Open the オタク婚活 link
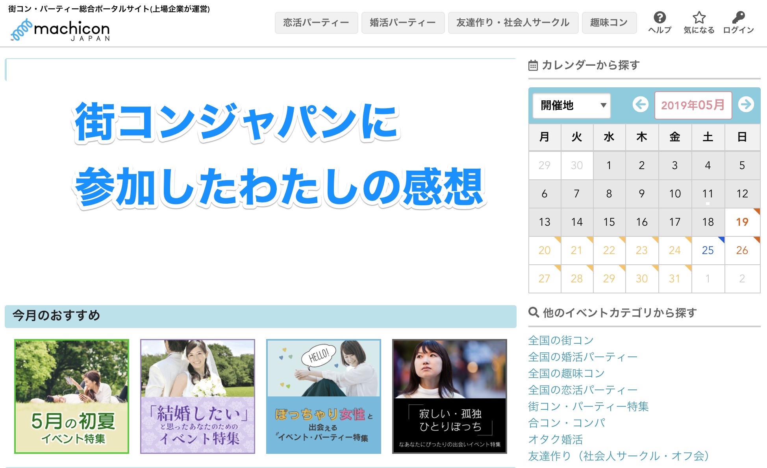 [556, 439]
